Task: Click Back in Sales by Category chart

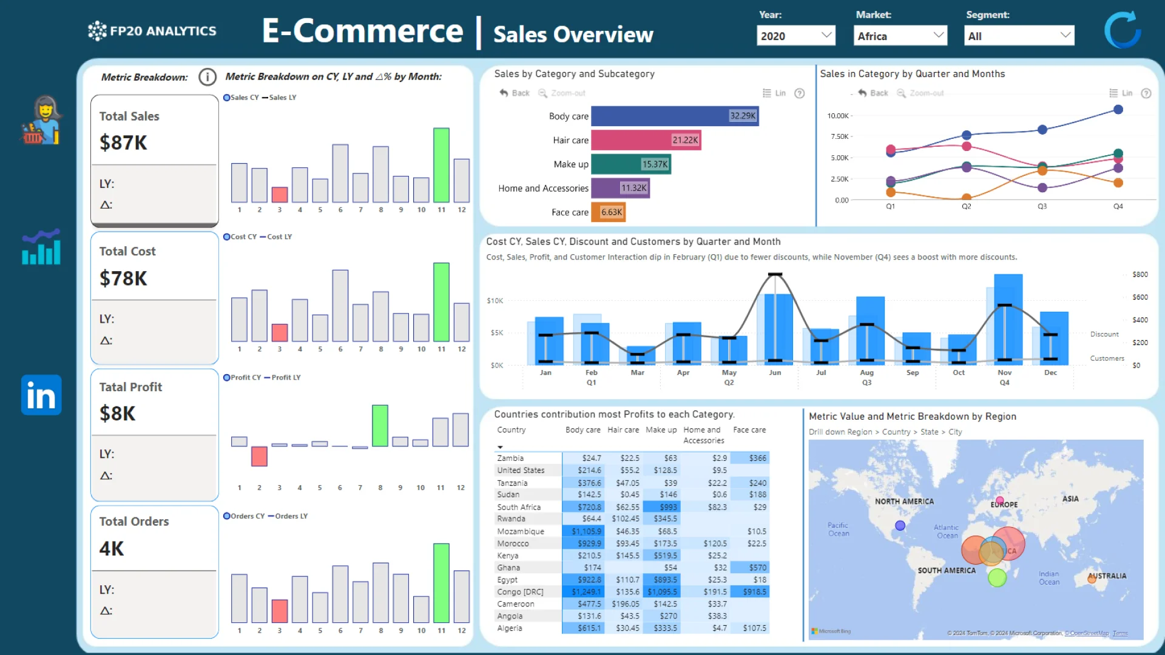Action: pyautogui.click(x=515, y=93)
